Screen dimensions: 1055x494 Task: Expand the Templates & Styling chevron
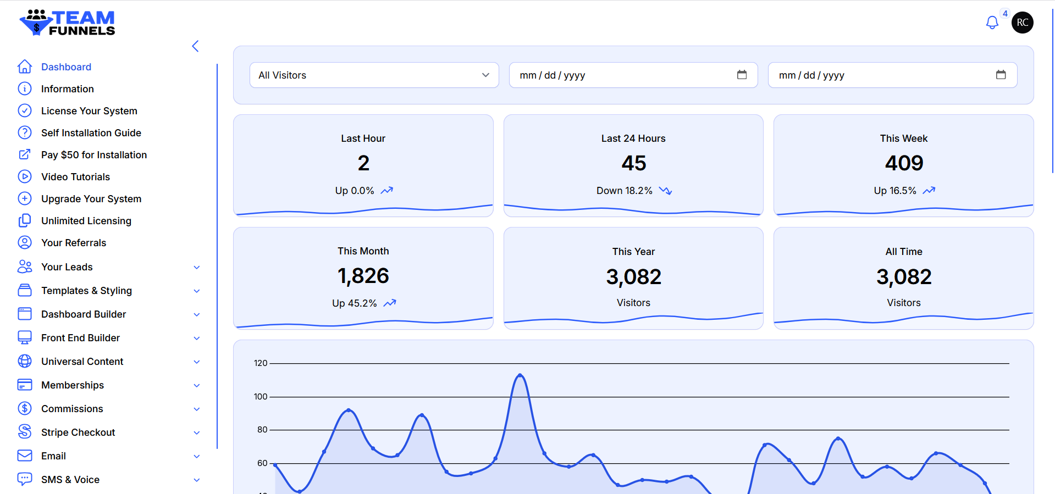197,291
